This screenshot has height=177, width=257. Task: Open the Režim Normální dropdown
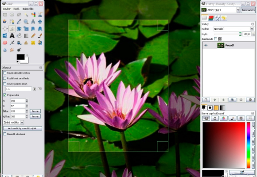point(234,29)
